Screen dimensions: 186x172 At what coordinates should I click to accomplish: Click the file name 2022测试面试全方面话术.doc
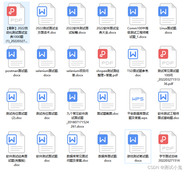[x=47, y=30]
